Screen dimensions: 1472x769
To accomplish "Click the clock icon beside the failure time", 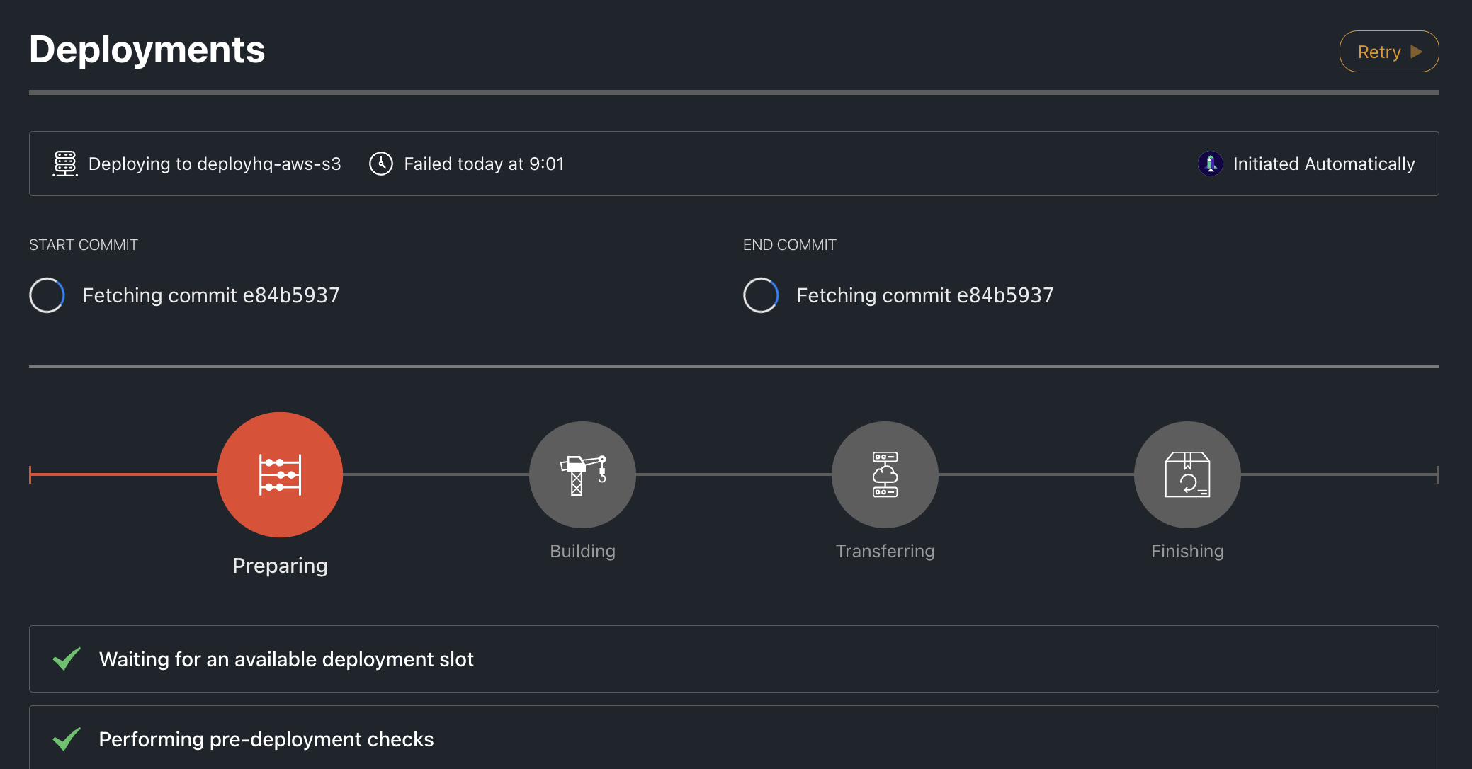I will 381,164.
